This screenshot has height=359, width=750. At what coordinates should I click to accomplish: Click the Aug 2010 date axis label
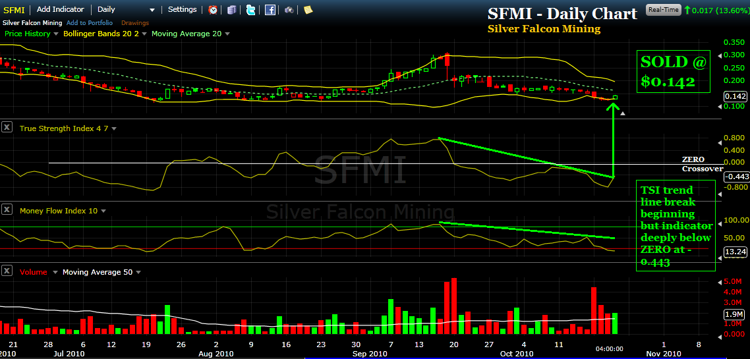(215, 353)
